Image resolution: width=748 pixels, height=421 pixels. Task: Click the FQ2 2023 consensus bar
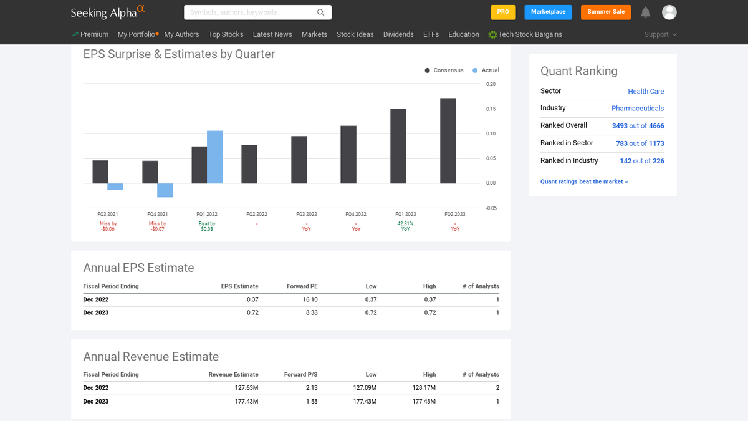tap(448, 141)
